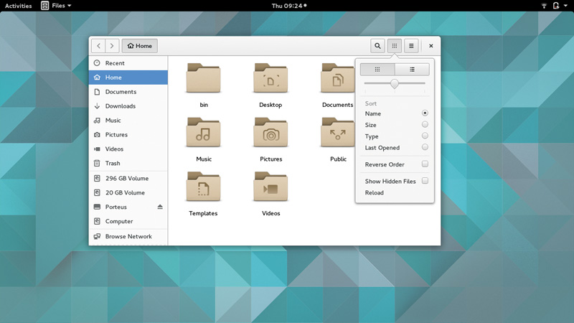The height and width of the screenshot is (323, 574).
Task: Open Pictures in the sidebar
Action: pyautogui.click(x=128, y=134)
